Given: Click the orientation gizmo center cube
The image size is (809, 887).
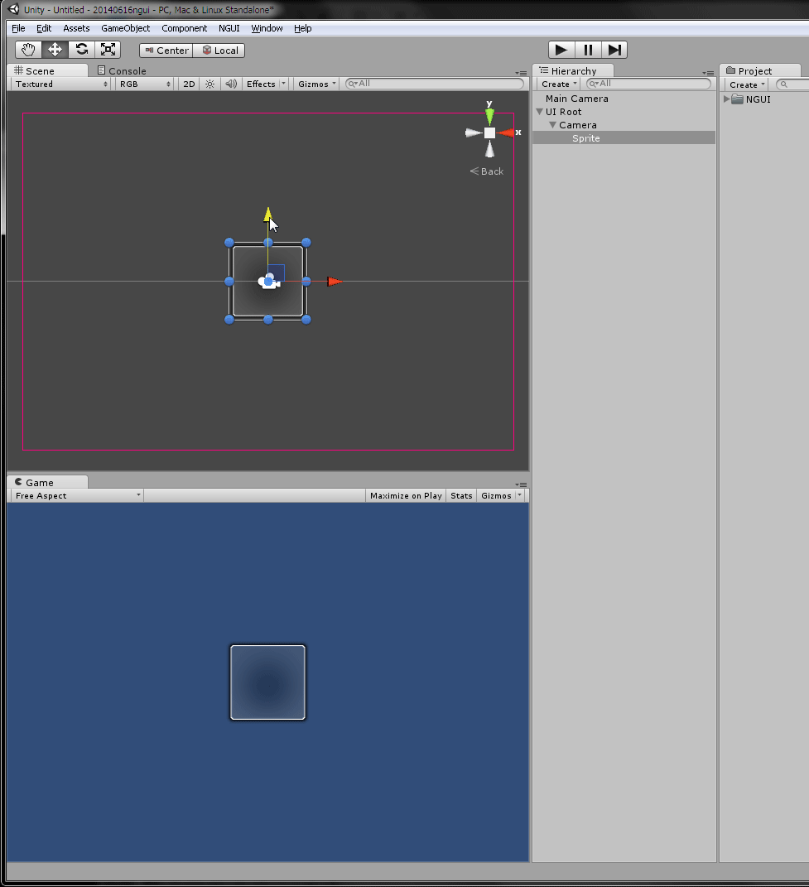Looking at the screenshot, I should pyautogui.click(x=489, y=133).
